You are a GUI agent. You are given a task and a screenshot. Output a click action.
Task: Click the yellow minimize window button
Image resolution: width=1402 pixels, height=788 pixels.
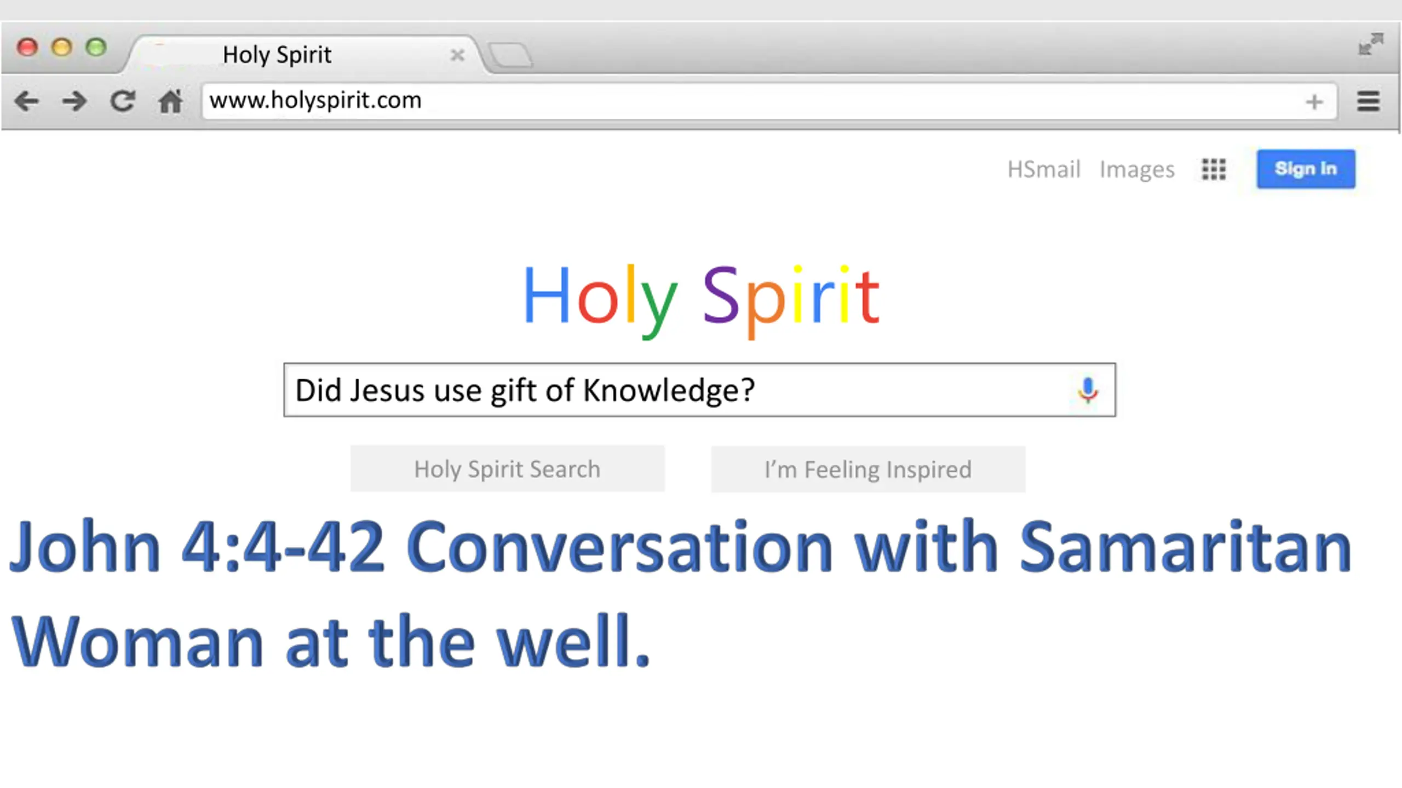(x=61, y=48)
